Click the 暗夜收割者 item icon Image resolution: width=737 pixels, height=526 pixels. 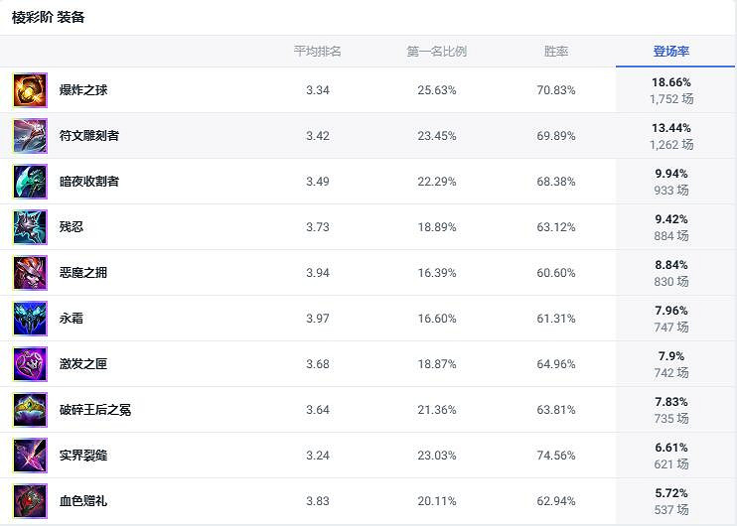click(x=30, y=182)
